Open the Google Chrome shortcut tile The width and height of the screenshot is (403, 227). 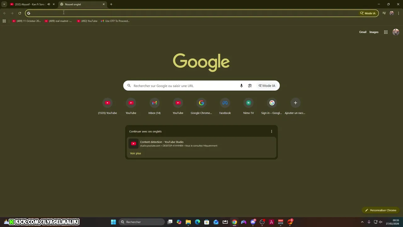[201, 107]
